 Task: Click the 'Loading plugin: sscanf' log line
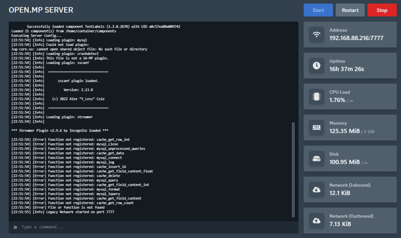coord(50,63)
